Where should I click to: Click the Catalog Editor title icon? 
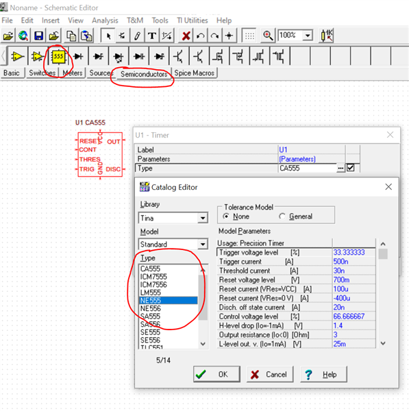point(144,187)
